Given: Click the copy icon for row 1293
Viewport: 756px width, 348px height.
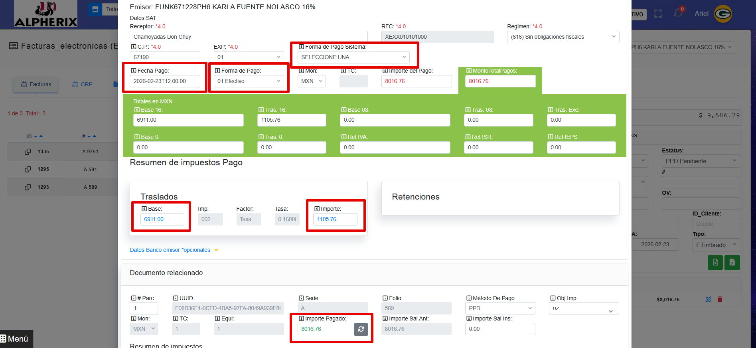Looking at the screenshot, I should [x=28, y=187].
